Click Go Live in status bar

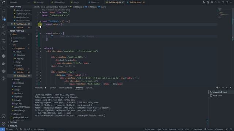(208, 130)
